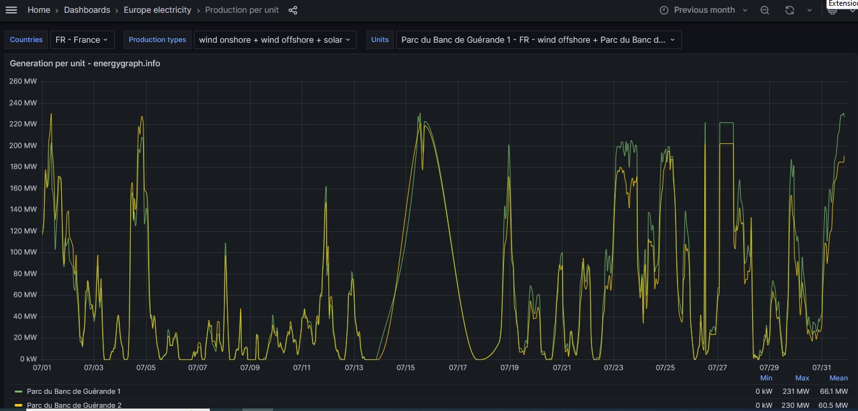Open the Europe electricity folder breadcrumb
The width and height of the screenshot is (858, 411).
point(158,10)
